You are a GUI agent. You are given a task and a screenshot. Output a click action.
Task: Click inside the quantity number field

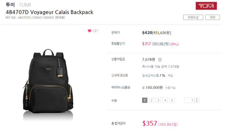pyautogui.click(x=189, y=100)
